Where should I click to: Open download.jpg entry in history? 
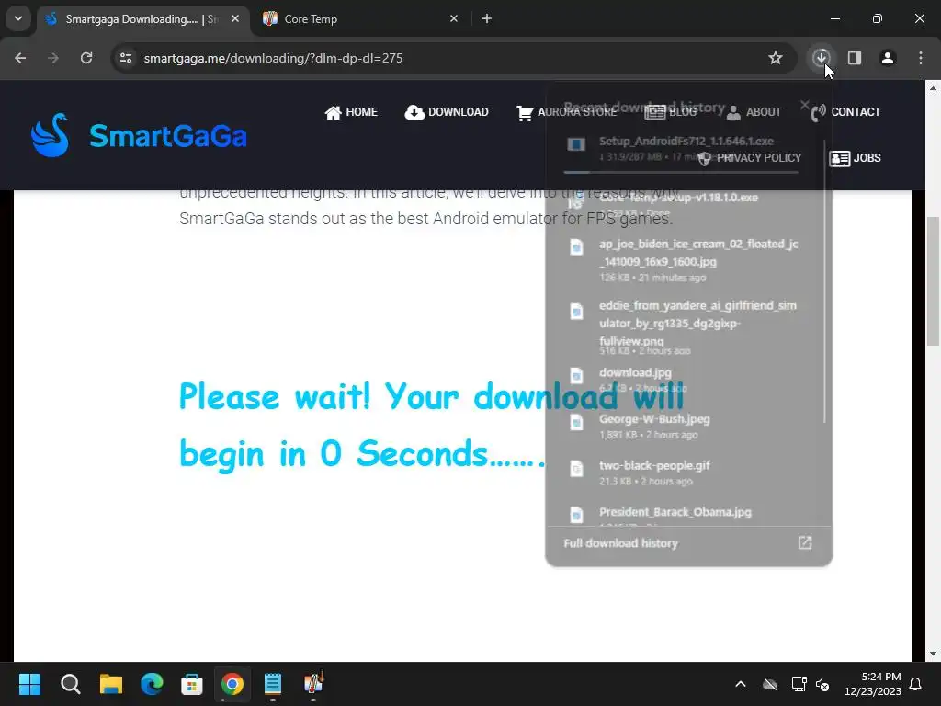click(x=684, y=380)
